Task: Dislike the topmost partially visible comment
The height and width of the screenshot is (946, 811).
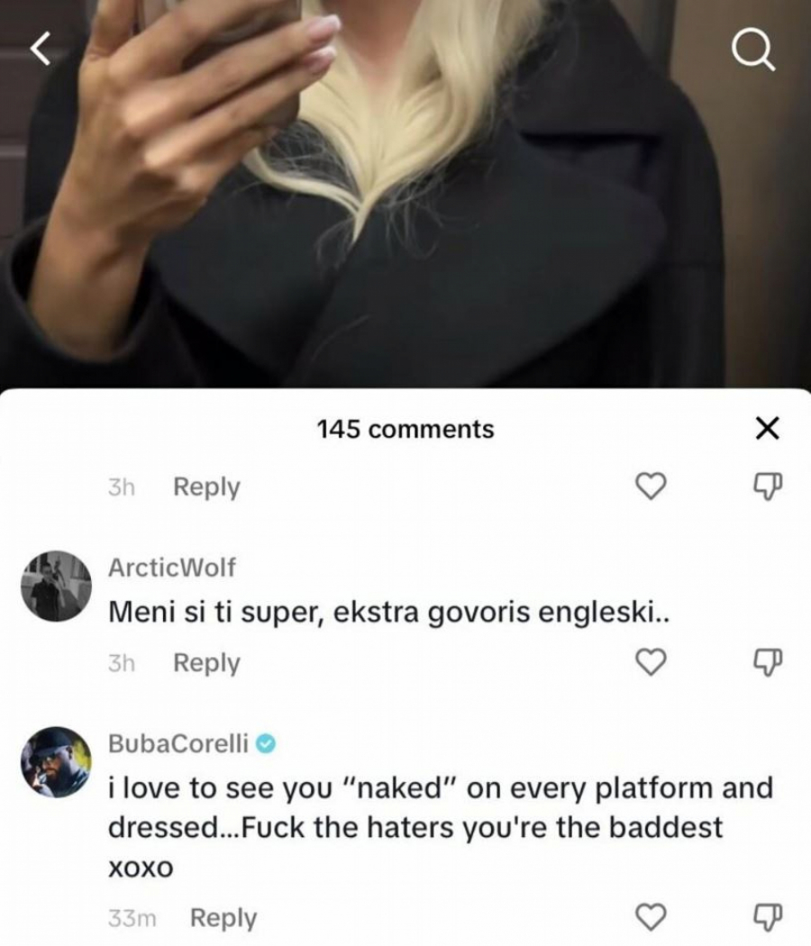Action: pyautogui.click(x=767, y=487)
